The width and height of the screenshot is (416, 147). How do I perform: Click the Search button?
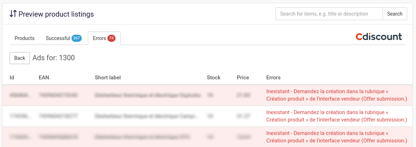[395, 14]
